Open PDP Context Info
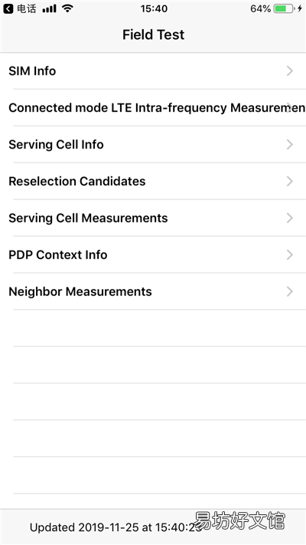Image resolution: width=306 pixels, height=545 pixels. 153,254
